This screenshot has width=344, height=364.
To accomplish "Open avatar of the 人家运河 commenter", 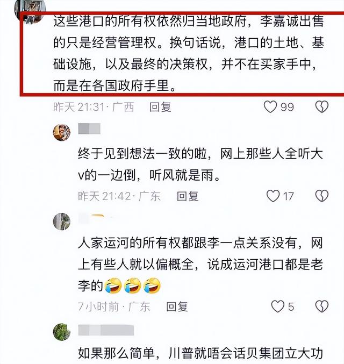I will coord(61,222).
